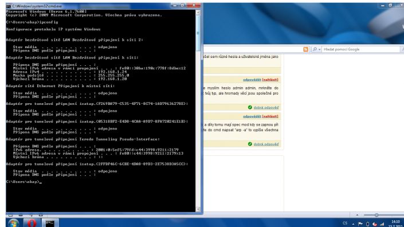The image size is (404, 227).
Task: Click the second 'odpovědět' link in the forum
Action: [252, 116]
